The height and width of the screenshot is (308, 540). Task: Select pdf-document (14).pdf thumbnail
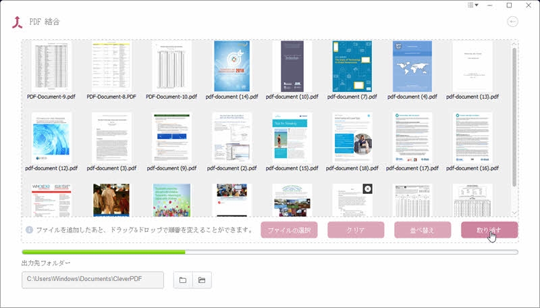(232, 66)
